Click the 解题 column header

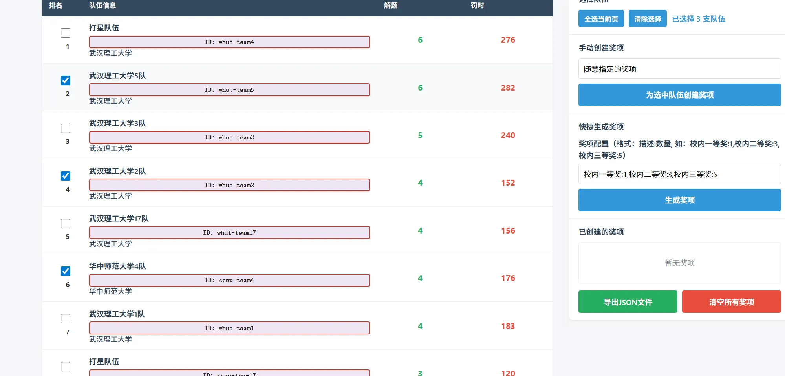click(390, 5)
